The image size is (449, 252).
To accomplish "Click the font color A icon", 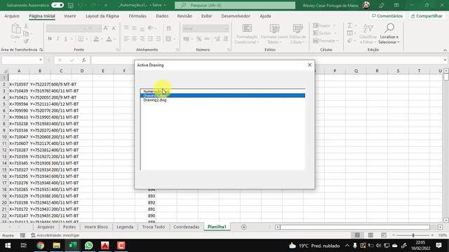I will 109,38.
